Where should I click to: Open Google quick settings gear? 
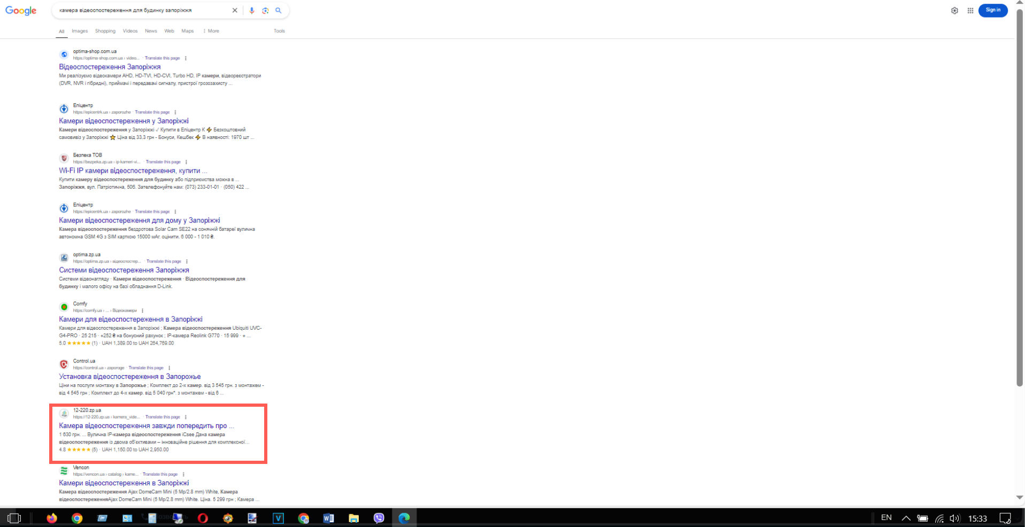pyautogui.click(x=954, y=10)
